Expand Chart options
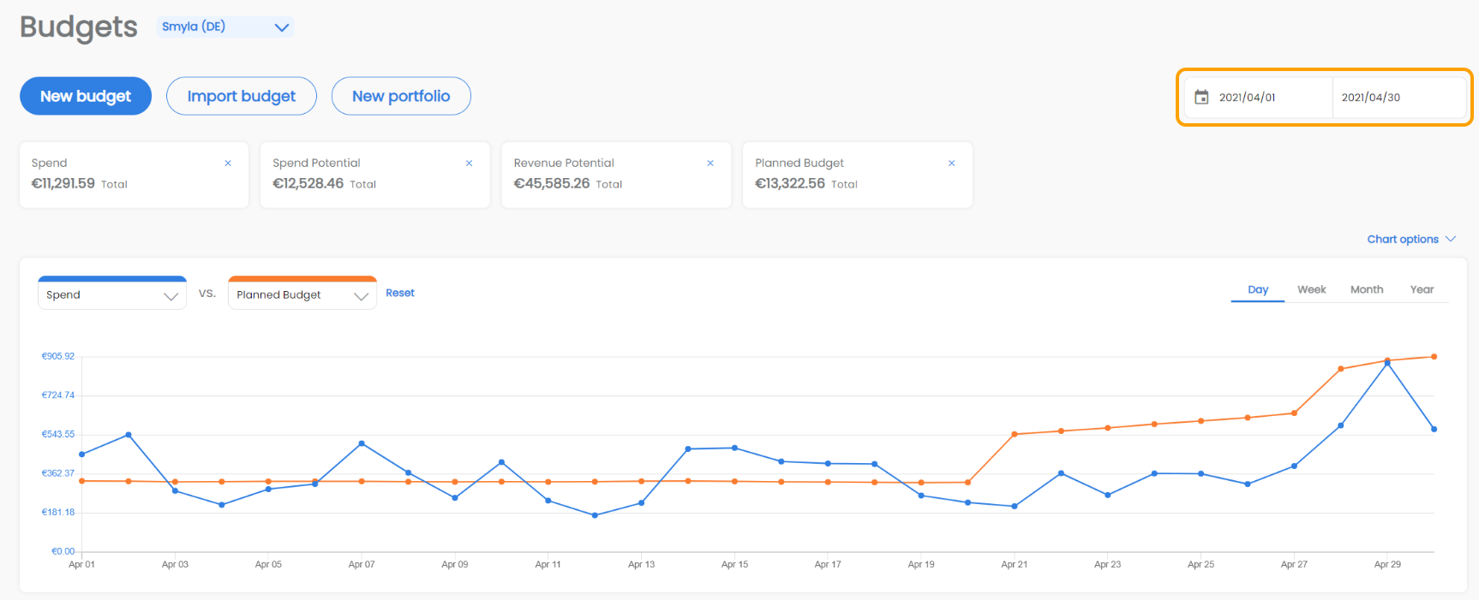Viewport: 1479px width, 600px height. pyautogui.click(x=1410, y=240)
